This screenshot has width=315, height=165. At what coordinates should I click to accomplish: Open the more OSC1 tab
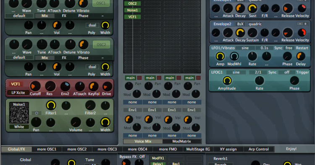(47, 149)
